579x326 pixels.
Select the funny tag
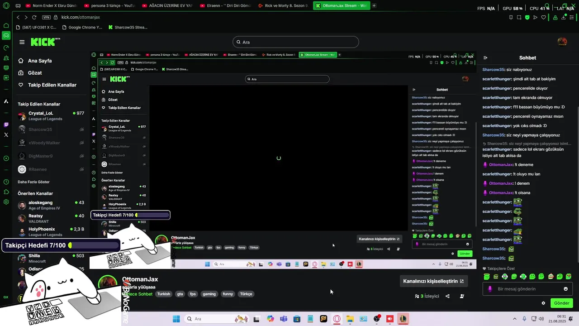click(x=228, y=294)
